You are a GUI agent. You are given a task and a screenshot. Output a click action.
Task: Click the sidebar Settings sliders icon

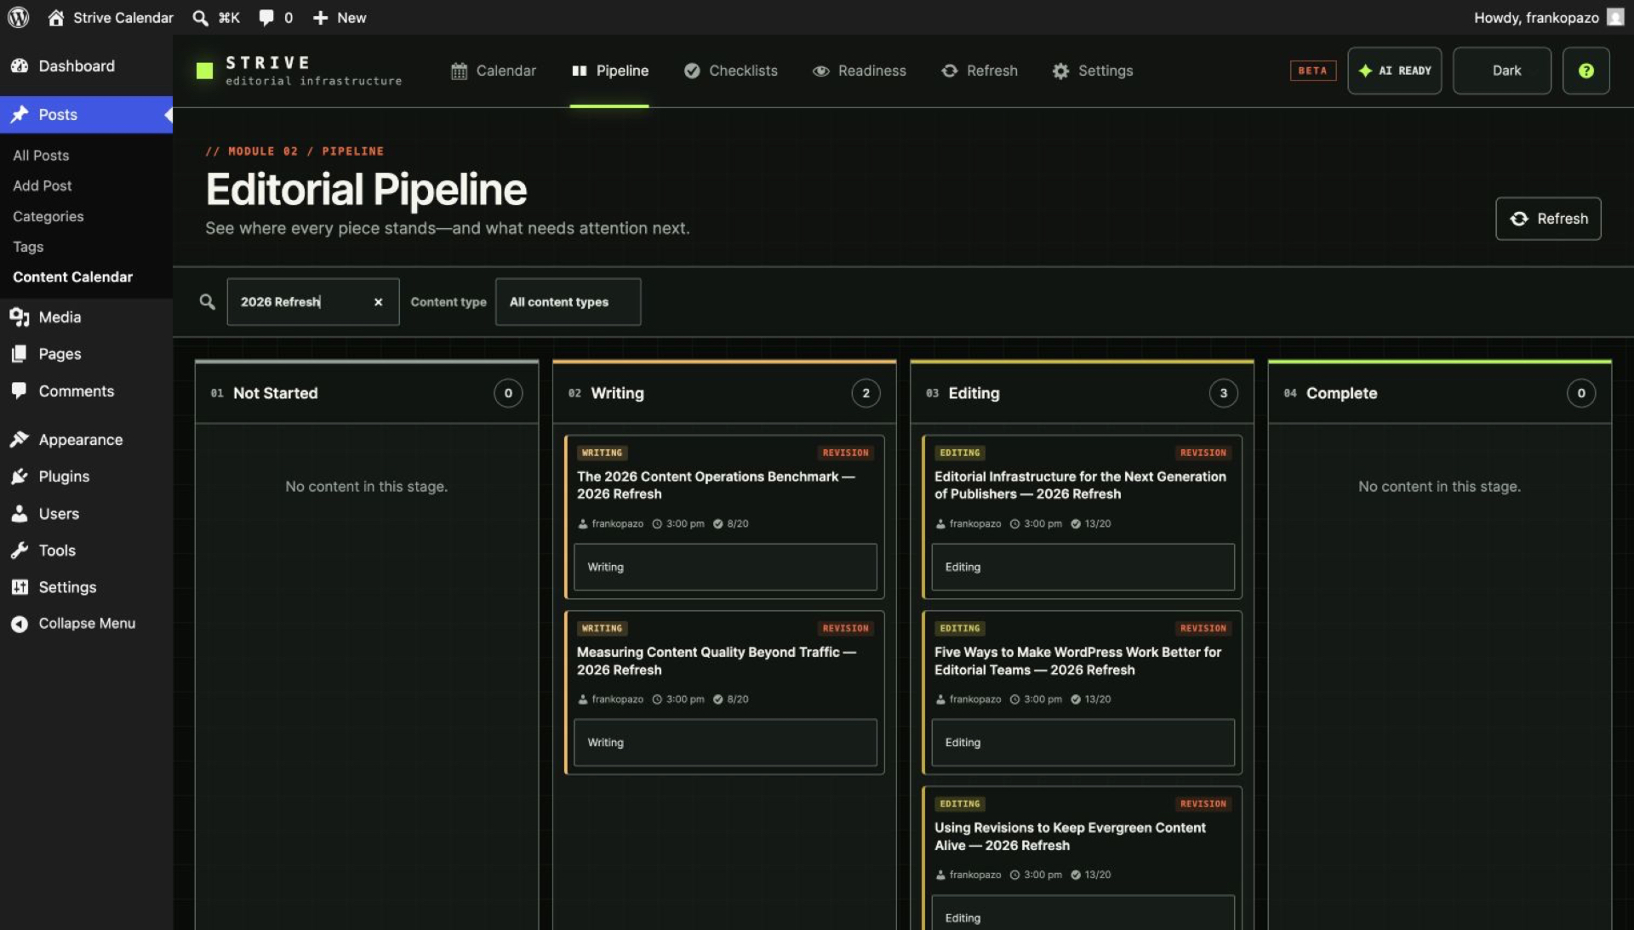coord(20,586)
